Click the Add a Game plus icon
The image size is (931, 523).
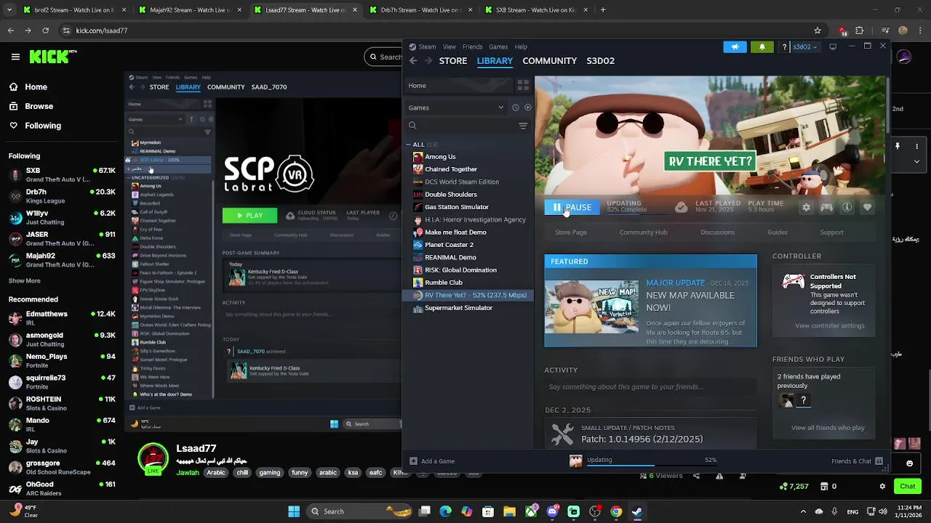413,461
